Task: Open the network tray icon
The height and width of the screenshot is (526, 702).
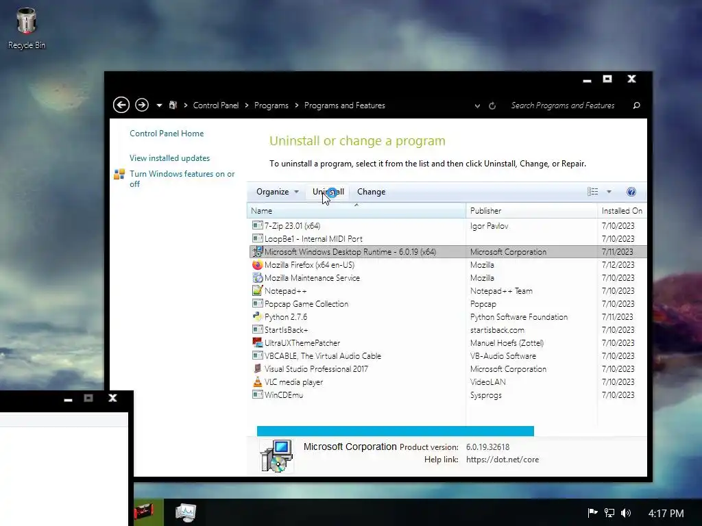Action: 609,512
